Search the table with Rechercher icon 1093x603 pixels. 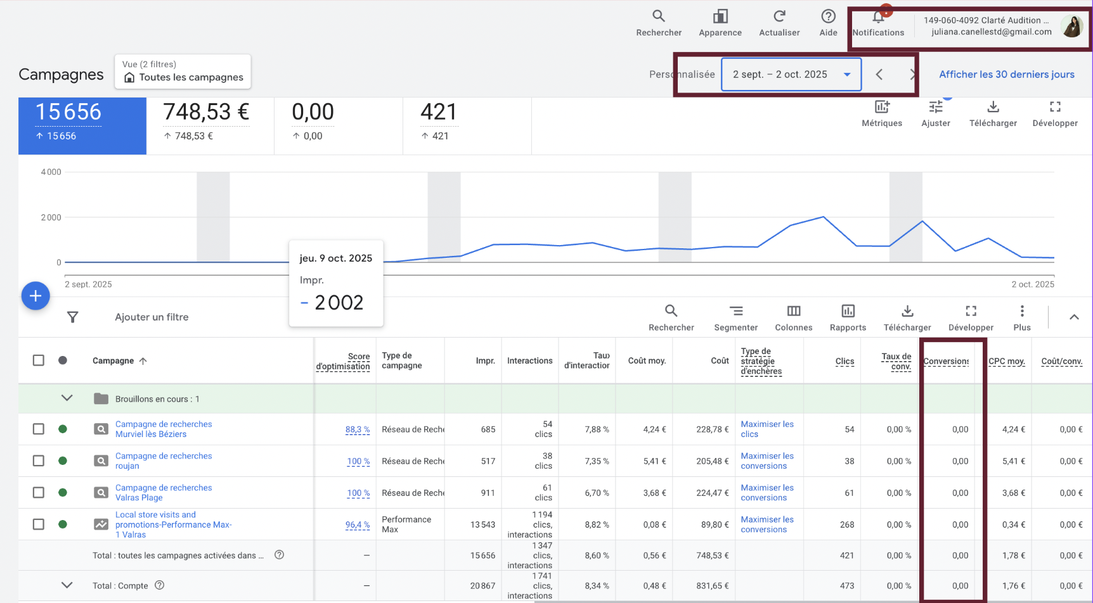click(x=671, y=310)
